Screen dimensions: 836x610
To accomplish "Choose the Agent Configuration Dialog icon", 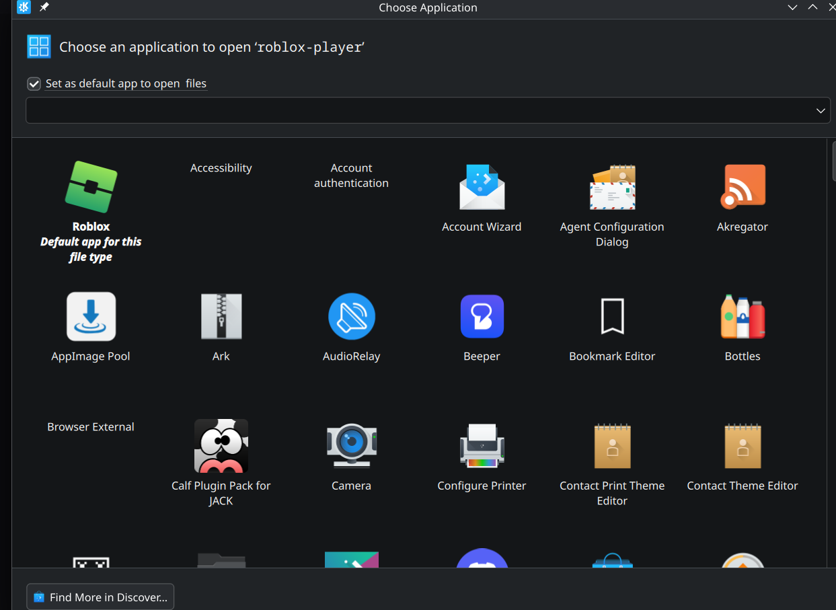I will [x=612, y=187].
